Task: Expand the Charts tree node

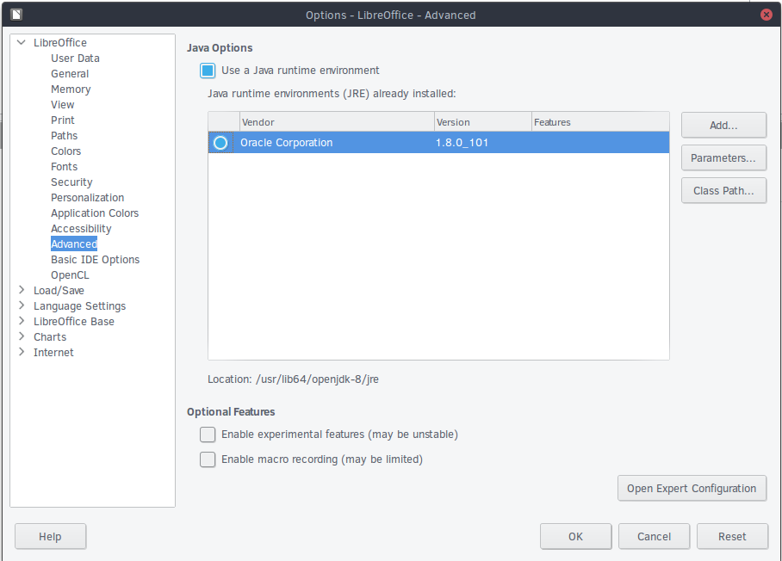Action: click(22, 336)
